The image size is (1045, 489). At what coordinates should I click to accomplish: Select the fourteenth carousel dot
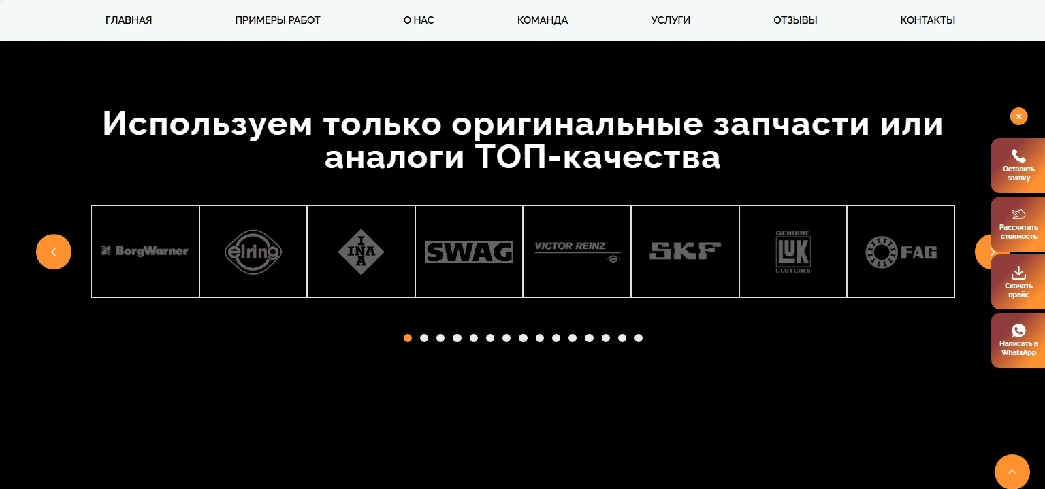pos(622,338)
